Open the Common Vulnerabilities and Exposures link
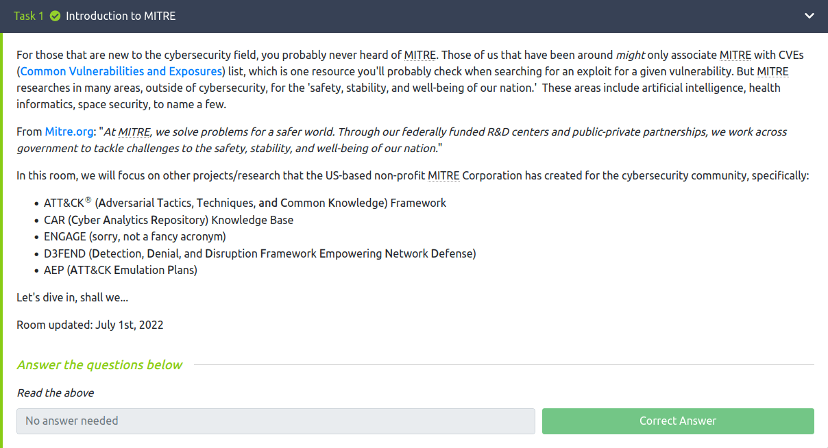 121,71
